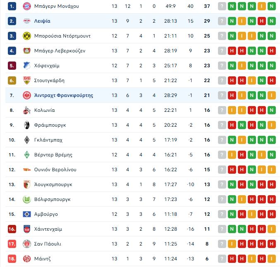Viewport: 280px width, 267px height.
Task: Click the Eintracht Frankfurt eagle logo
Action: click(26, 95)
